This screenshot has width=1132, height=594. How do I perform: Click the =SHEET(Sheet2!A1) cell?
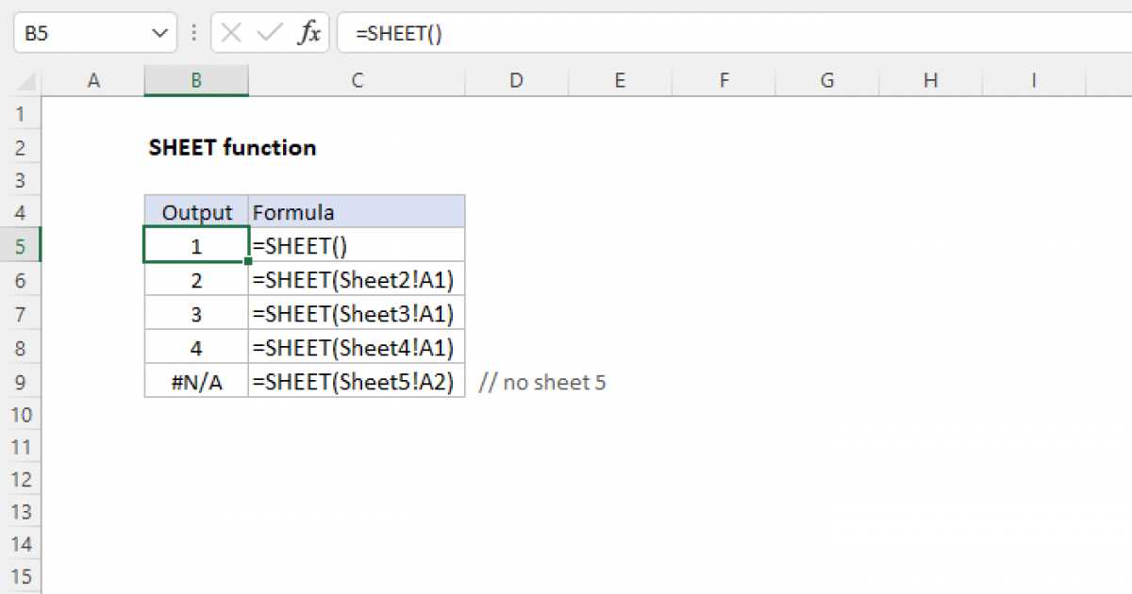(x=357, y=279)
